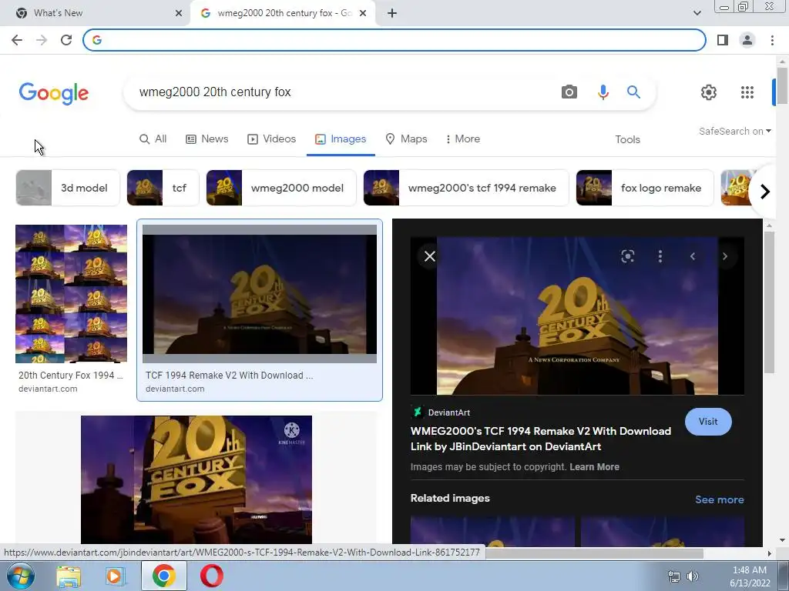The width and height of the screenshot is (789, 591).
Task: Select the wmeg2000 model chip
Action: 281,188
